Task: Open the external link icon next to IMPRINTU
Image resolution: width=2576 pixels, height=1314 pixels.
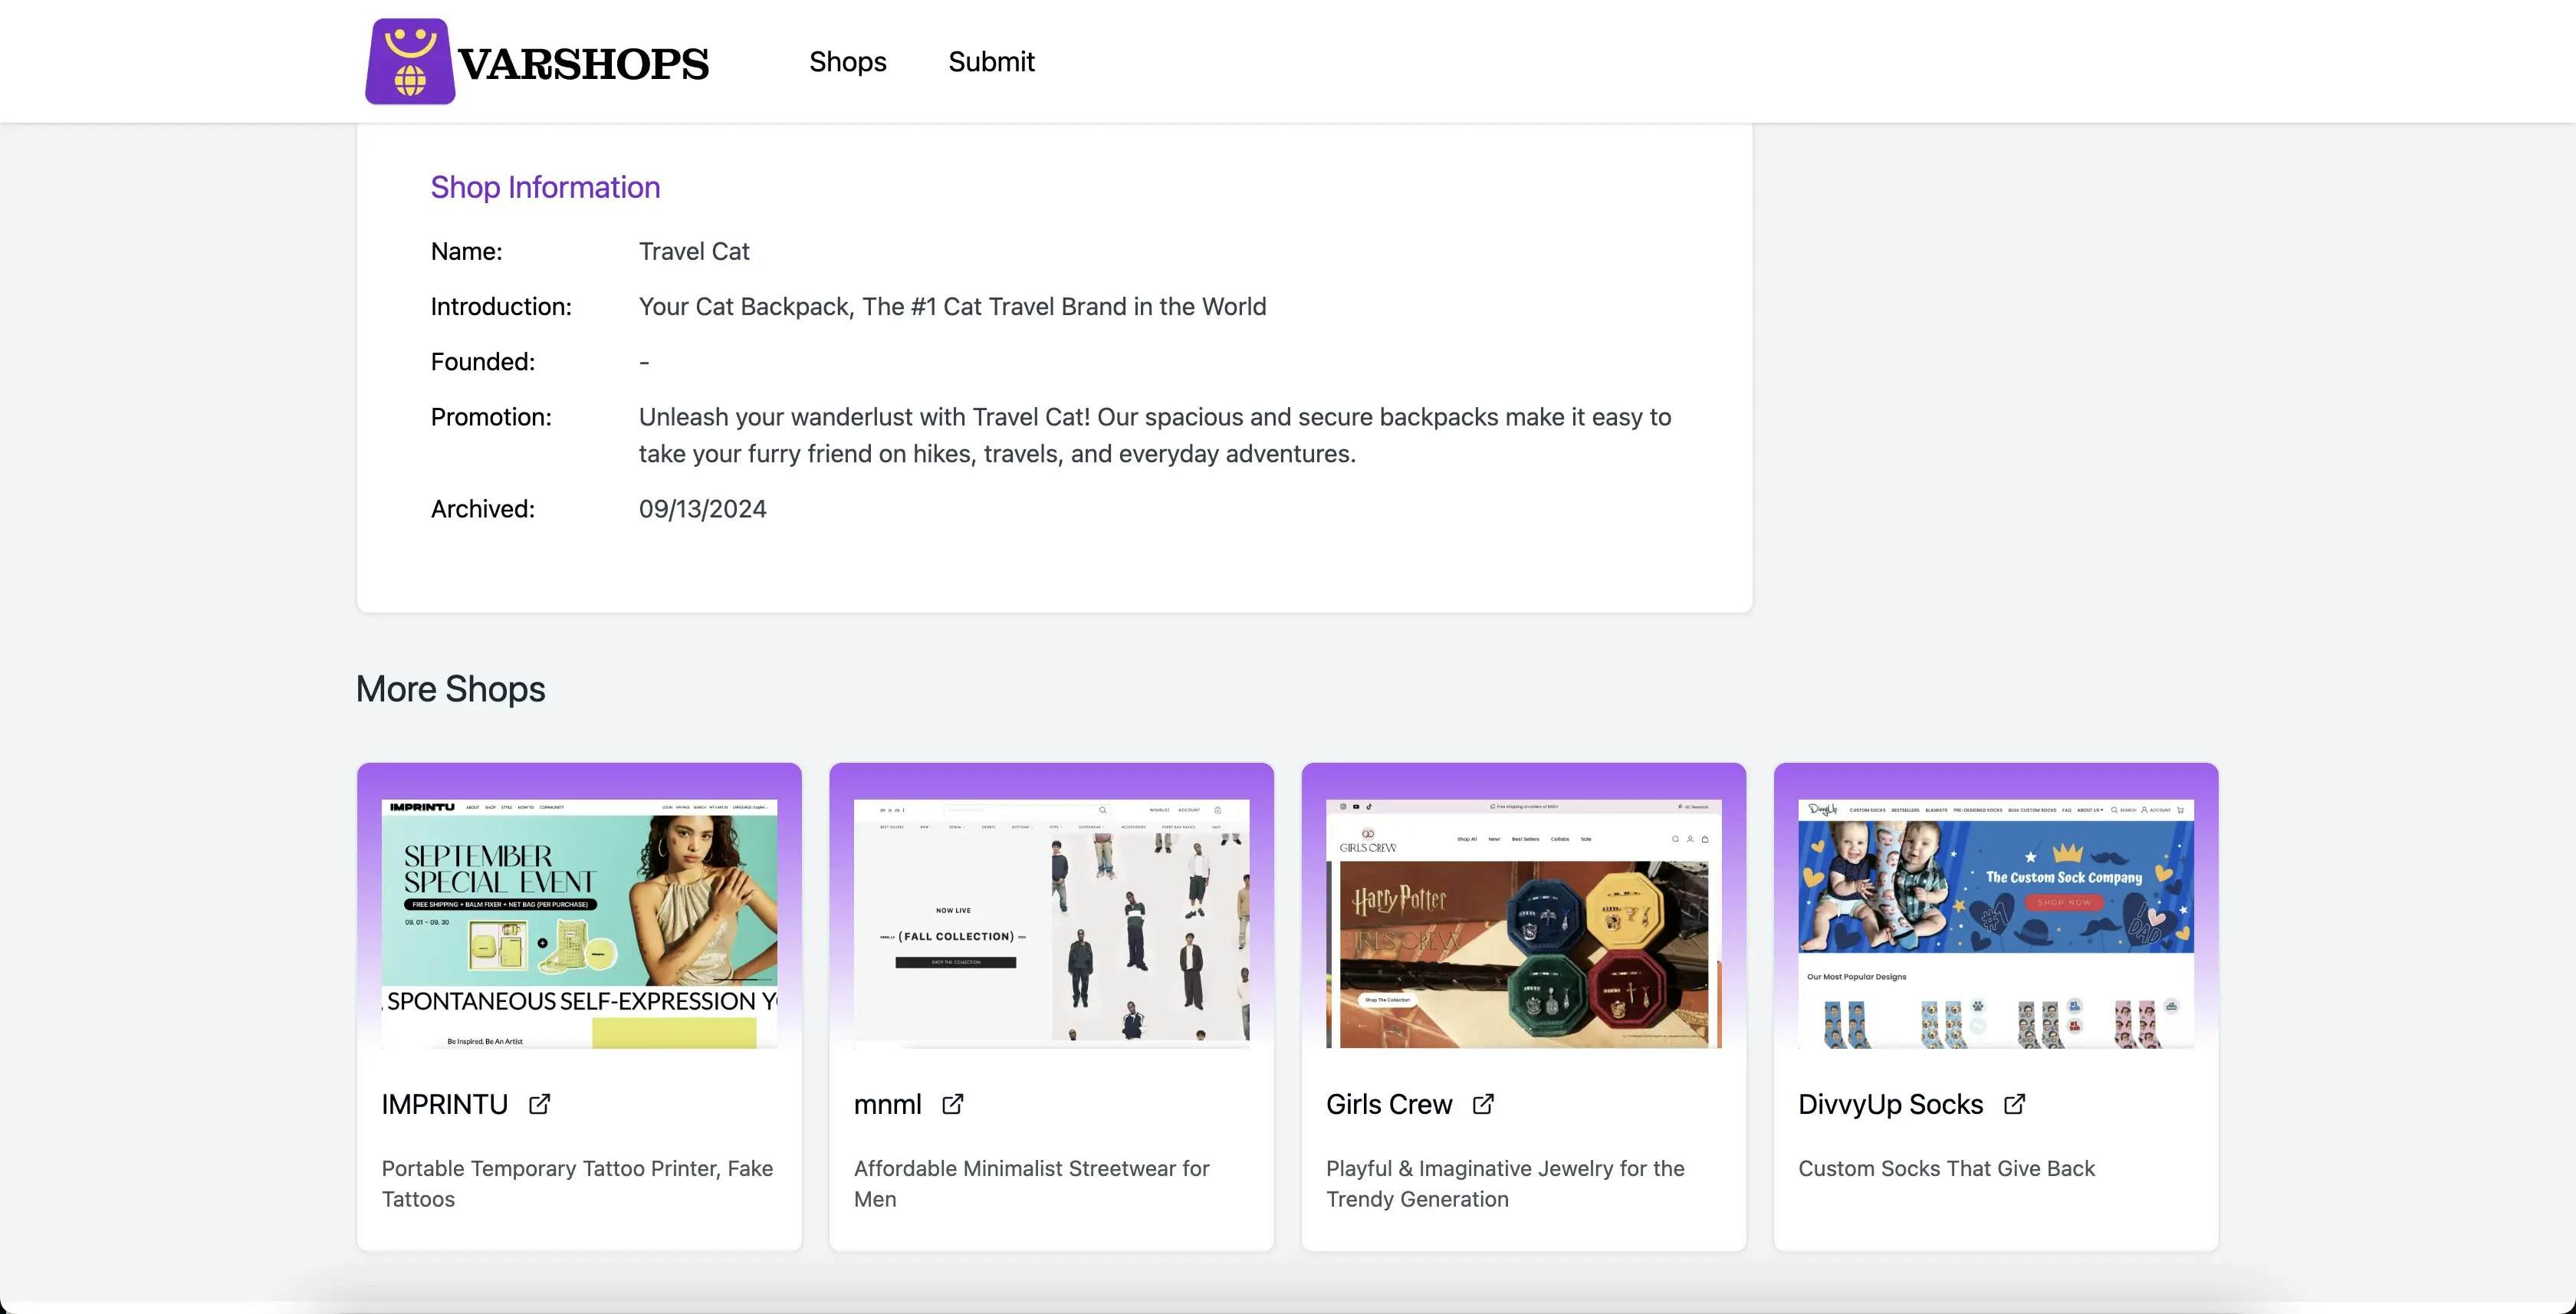Action: (x=539, y=1104)
